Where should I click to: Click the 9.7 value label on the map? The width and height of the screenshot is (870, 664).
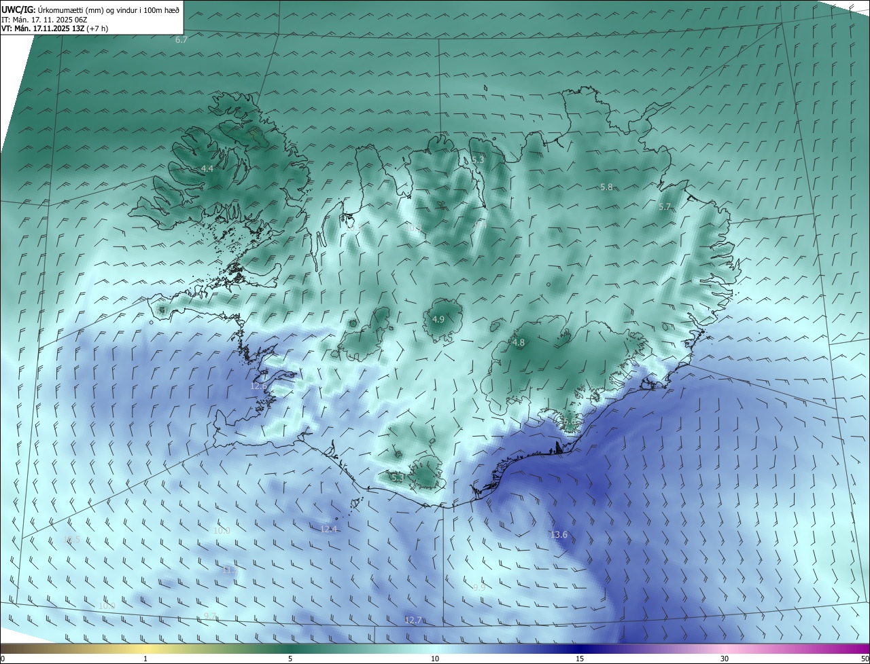[x=210, y=616]
